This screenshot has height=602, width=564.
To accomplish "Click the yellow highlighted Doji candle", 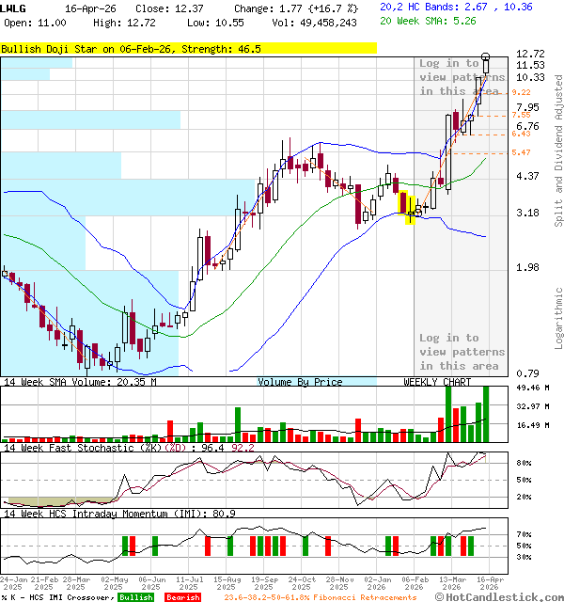I will (409, 207).
